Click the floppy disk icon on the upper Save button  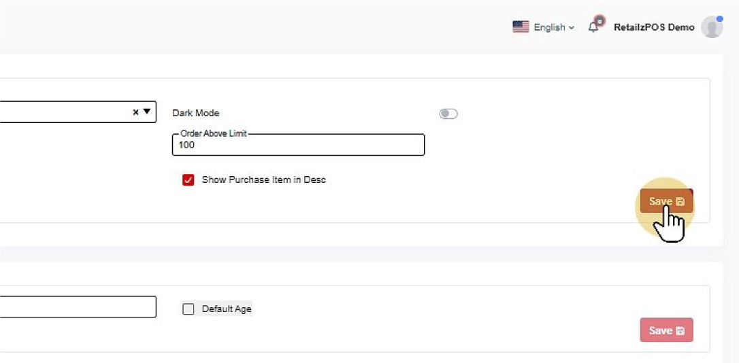(x=680, y=202)
